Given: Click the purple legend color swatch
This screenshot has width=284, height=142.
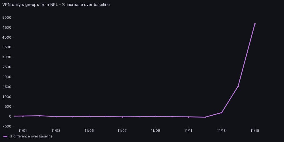Looking at the screenshot, I should click(x=5, y=137).
